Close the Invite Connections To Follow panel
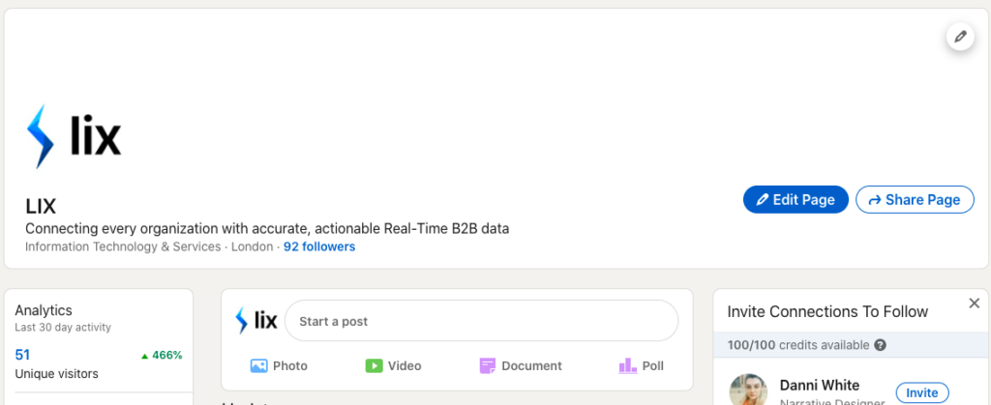991x405 pixels. tap(974, 304)
